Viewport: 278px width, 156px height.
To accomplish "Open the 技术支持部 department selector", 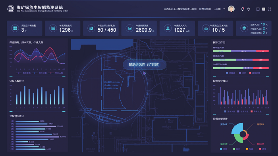I will [205, 9].
